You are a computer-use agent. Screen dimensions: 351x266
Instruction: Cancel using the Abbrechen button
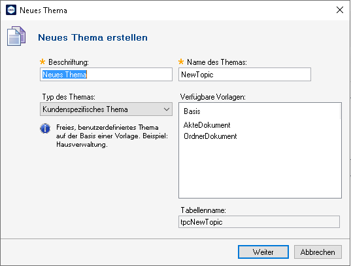click(318, 252)
